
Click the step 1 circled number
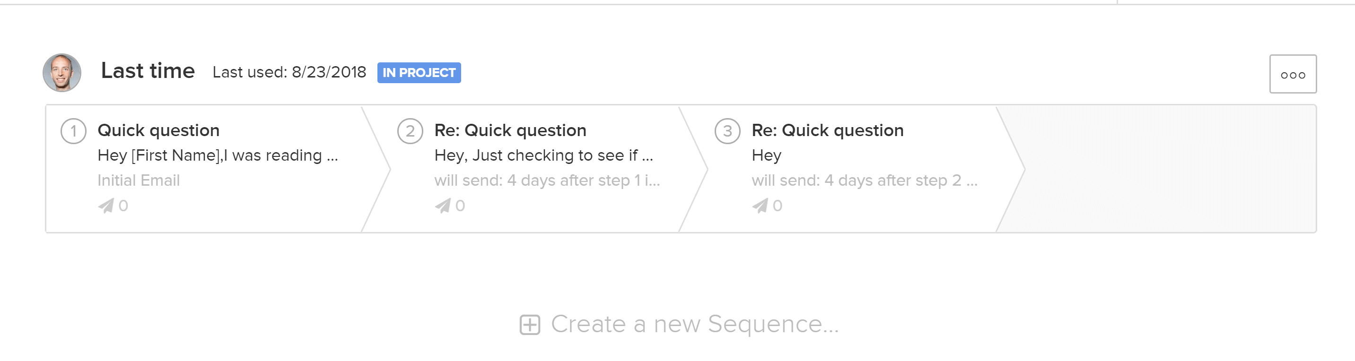click(74, 131)
